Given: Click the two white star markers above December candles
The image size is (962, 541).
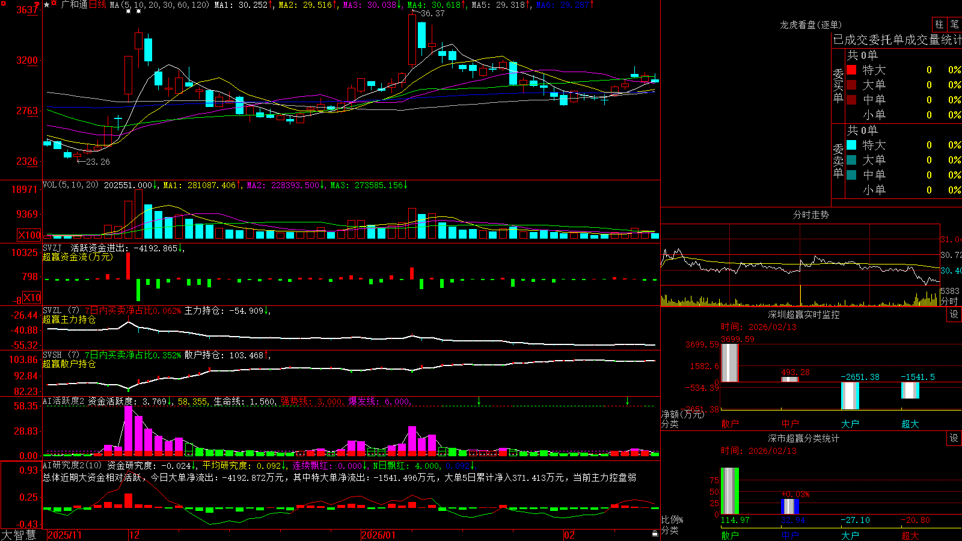Looking at the screenshot, I should pos(133,11).
